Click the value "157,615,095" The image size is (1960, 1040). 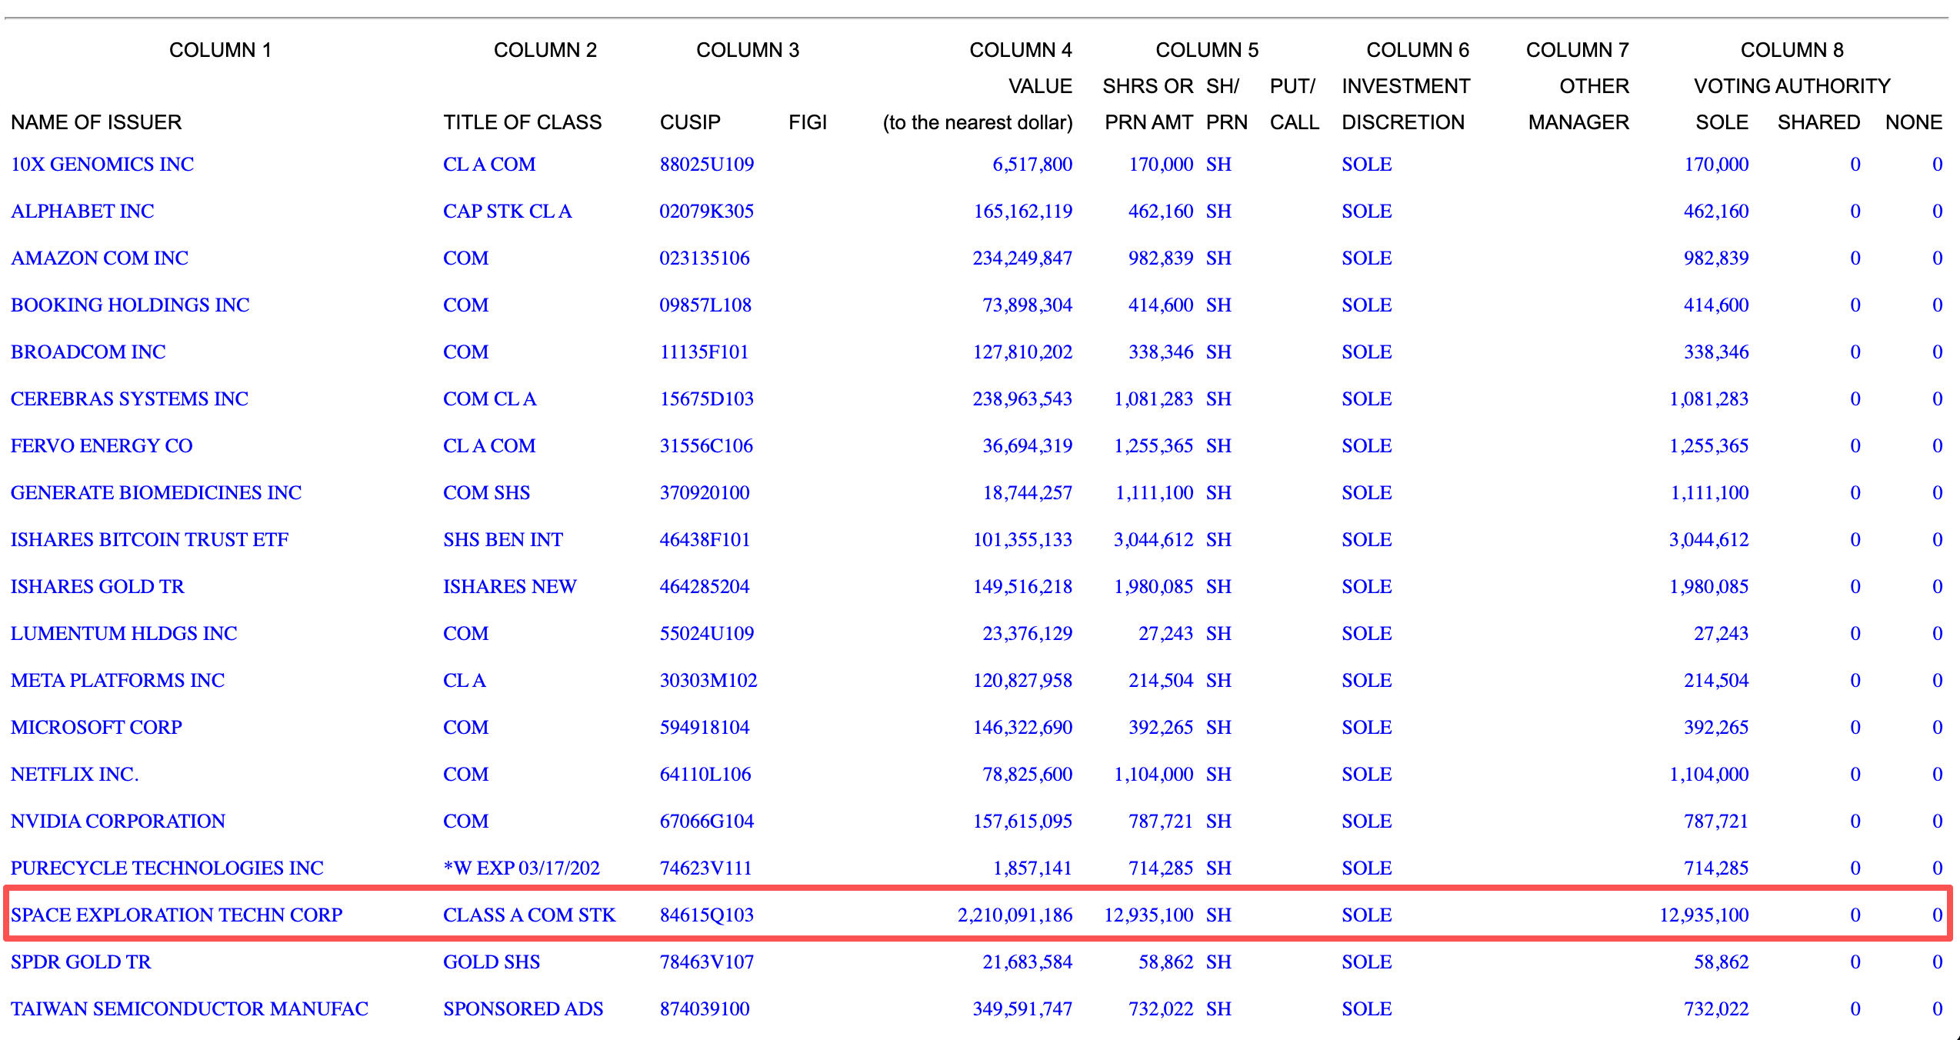[x=1023, y=821]
